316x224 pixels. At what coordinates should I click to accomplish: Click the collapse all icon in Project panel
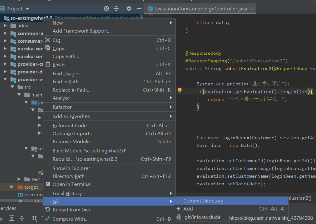click(x=116, y=9)
